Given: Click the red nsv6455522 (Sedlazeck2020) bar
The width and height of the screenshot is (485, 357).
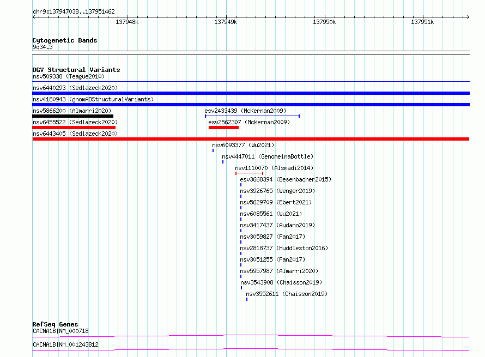Looking at the screenshot, I should [74, 128].
